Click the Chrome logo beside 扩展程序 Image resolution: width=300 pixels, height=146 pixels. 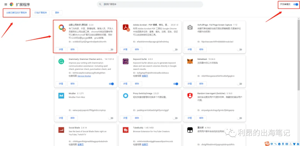pos(11,4)
